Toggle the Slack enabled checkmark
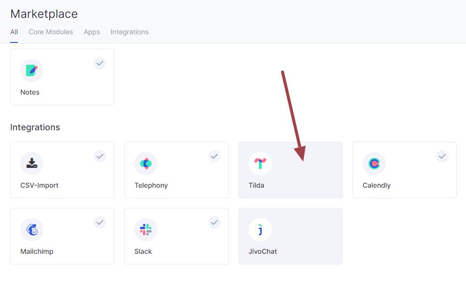 click(x=214, y=222)
